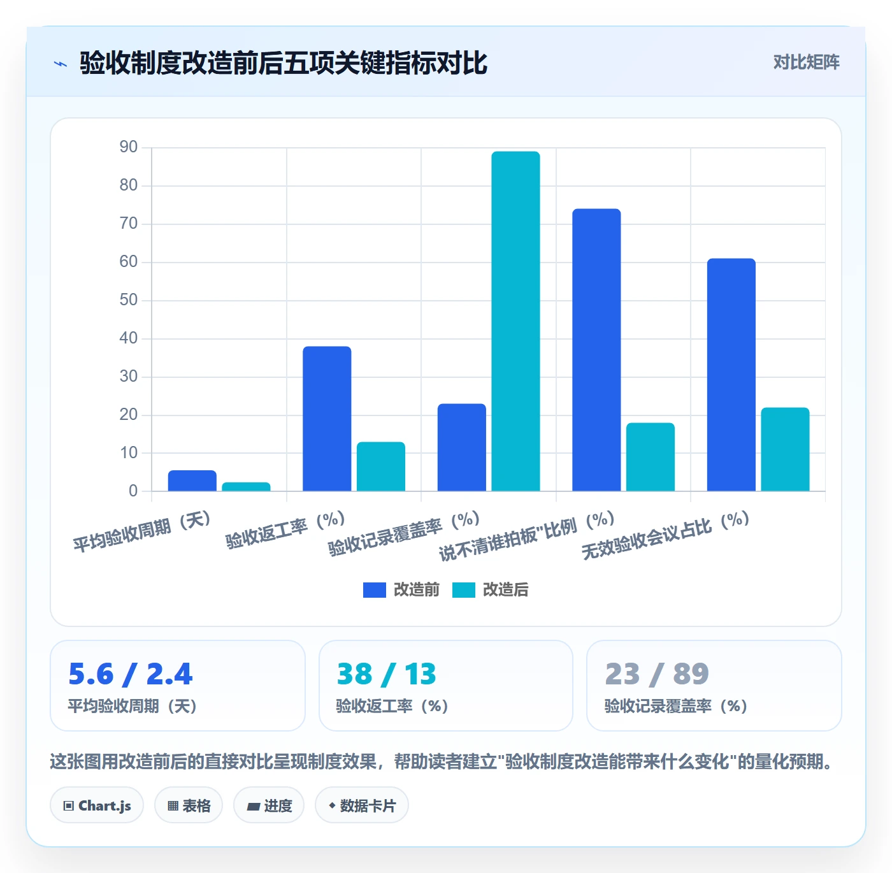Select the 进度 tag chip
Viewport: 892px width, 873px height.
point(269,805)
